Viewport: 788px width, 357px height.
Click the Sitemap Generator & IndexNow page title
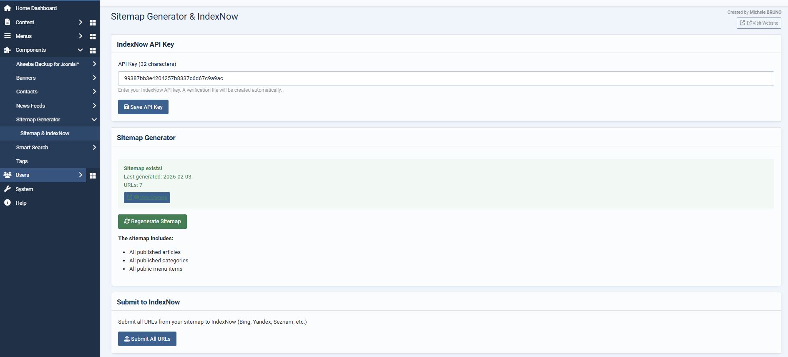pyautogui.click(x=174, y=16)
